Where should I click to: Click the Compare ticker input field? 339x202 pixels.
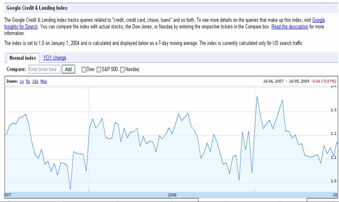[44, 69]
